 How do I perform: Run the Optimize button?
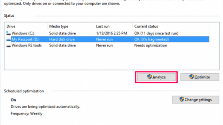200,77
